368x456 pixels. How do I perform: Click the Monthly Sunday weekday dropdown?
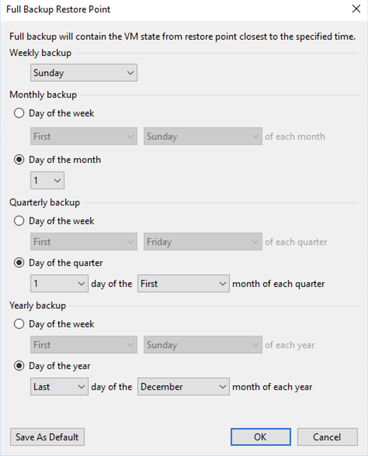(203, 136)
